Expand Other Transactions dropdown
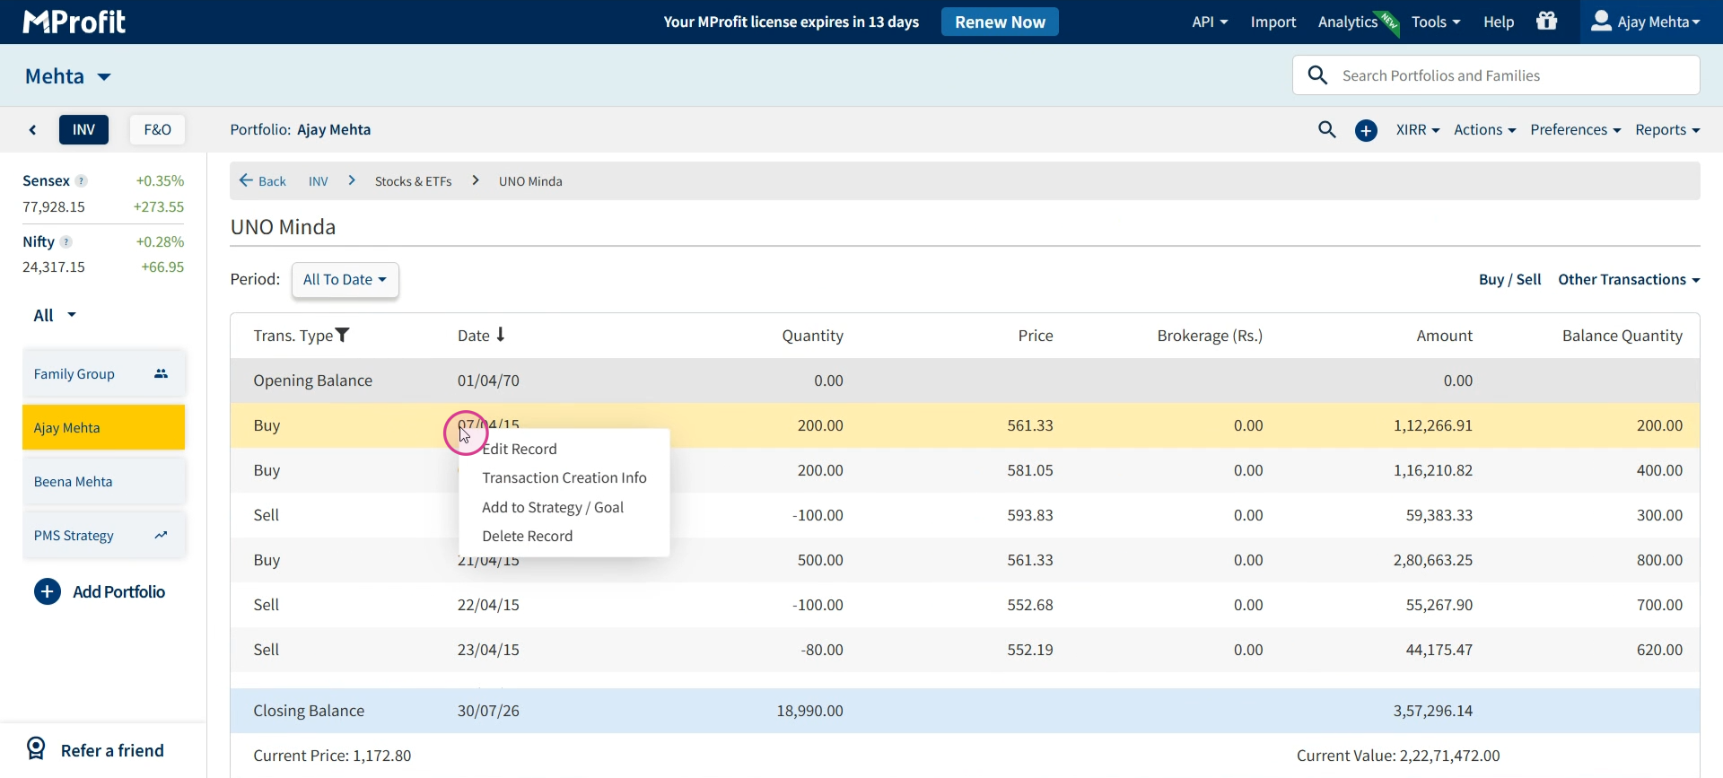1723x778 pixels. click(1629, 280)
